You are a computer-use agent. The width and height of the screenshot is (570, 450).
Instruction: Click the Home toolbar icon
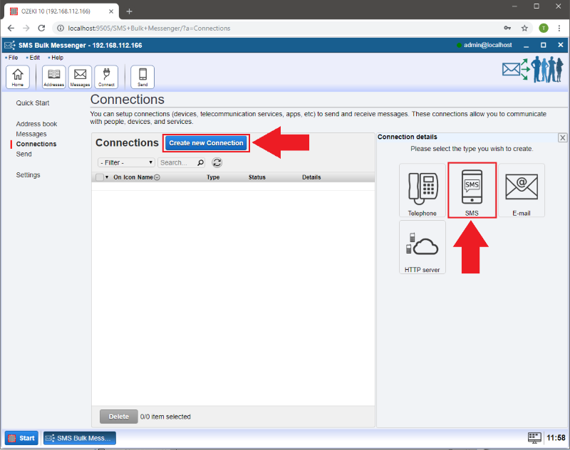click(18, 76)
